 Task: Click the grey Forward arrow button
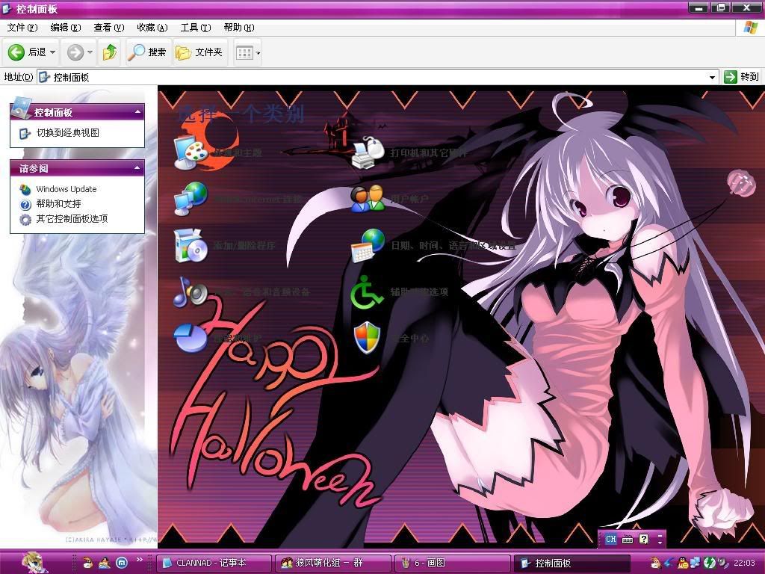75,52
